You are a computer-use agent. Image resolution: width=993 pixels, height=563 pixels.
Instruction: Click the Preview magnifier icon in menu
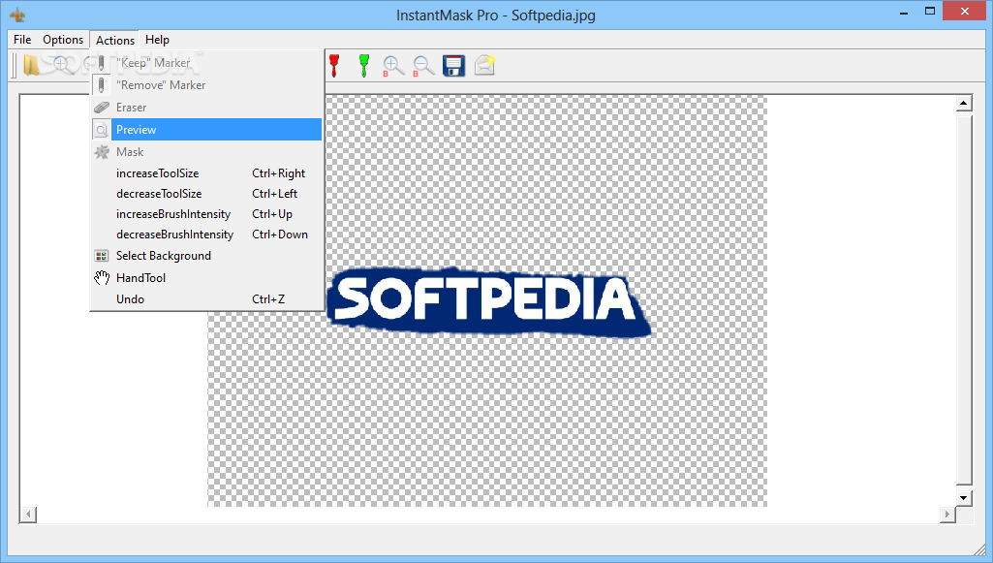(x=102, y=130)
